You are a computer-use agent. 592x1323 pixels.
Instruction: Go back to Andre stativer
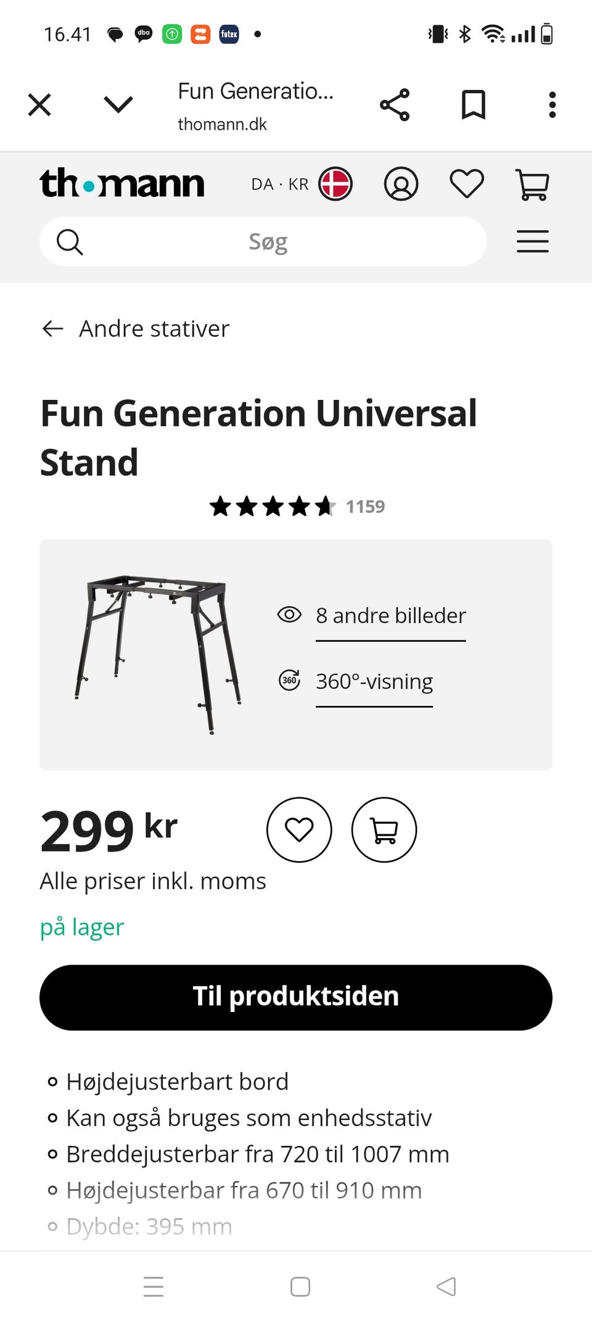[x=136, y=328]
